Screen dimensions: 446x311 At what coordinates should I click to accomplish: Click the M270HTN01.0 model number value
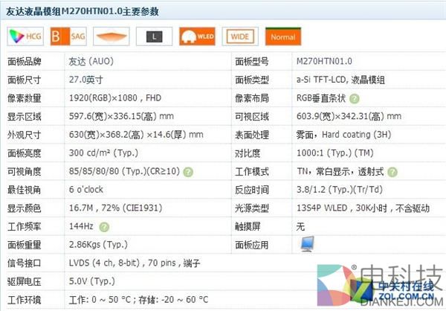[323, 61]
